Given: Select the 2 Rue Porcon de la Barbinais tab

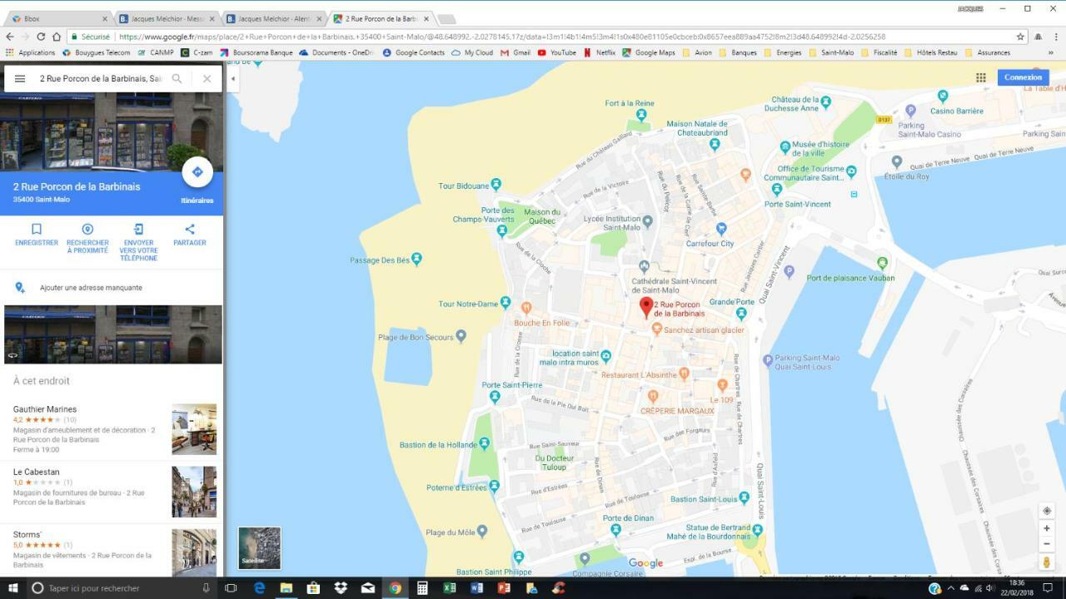Looking at the screenshot, I should (381, 18).
